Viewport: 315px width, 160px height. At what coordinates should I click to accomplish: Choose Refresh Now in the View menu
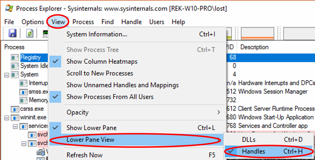click(84, 155)
